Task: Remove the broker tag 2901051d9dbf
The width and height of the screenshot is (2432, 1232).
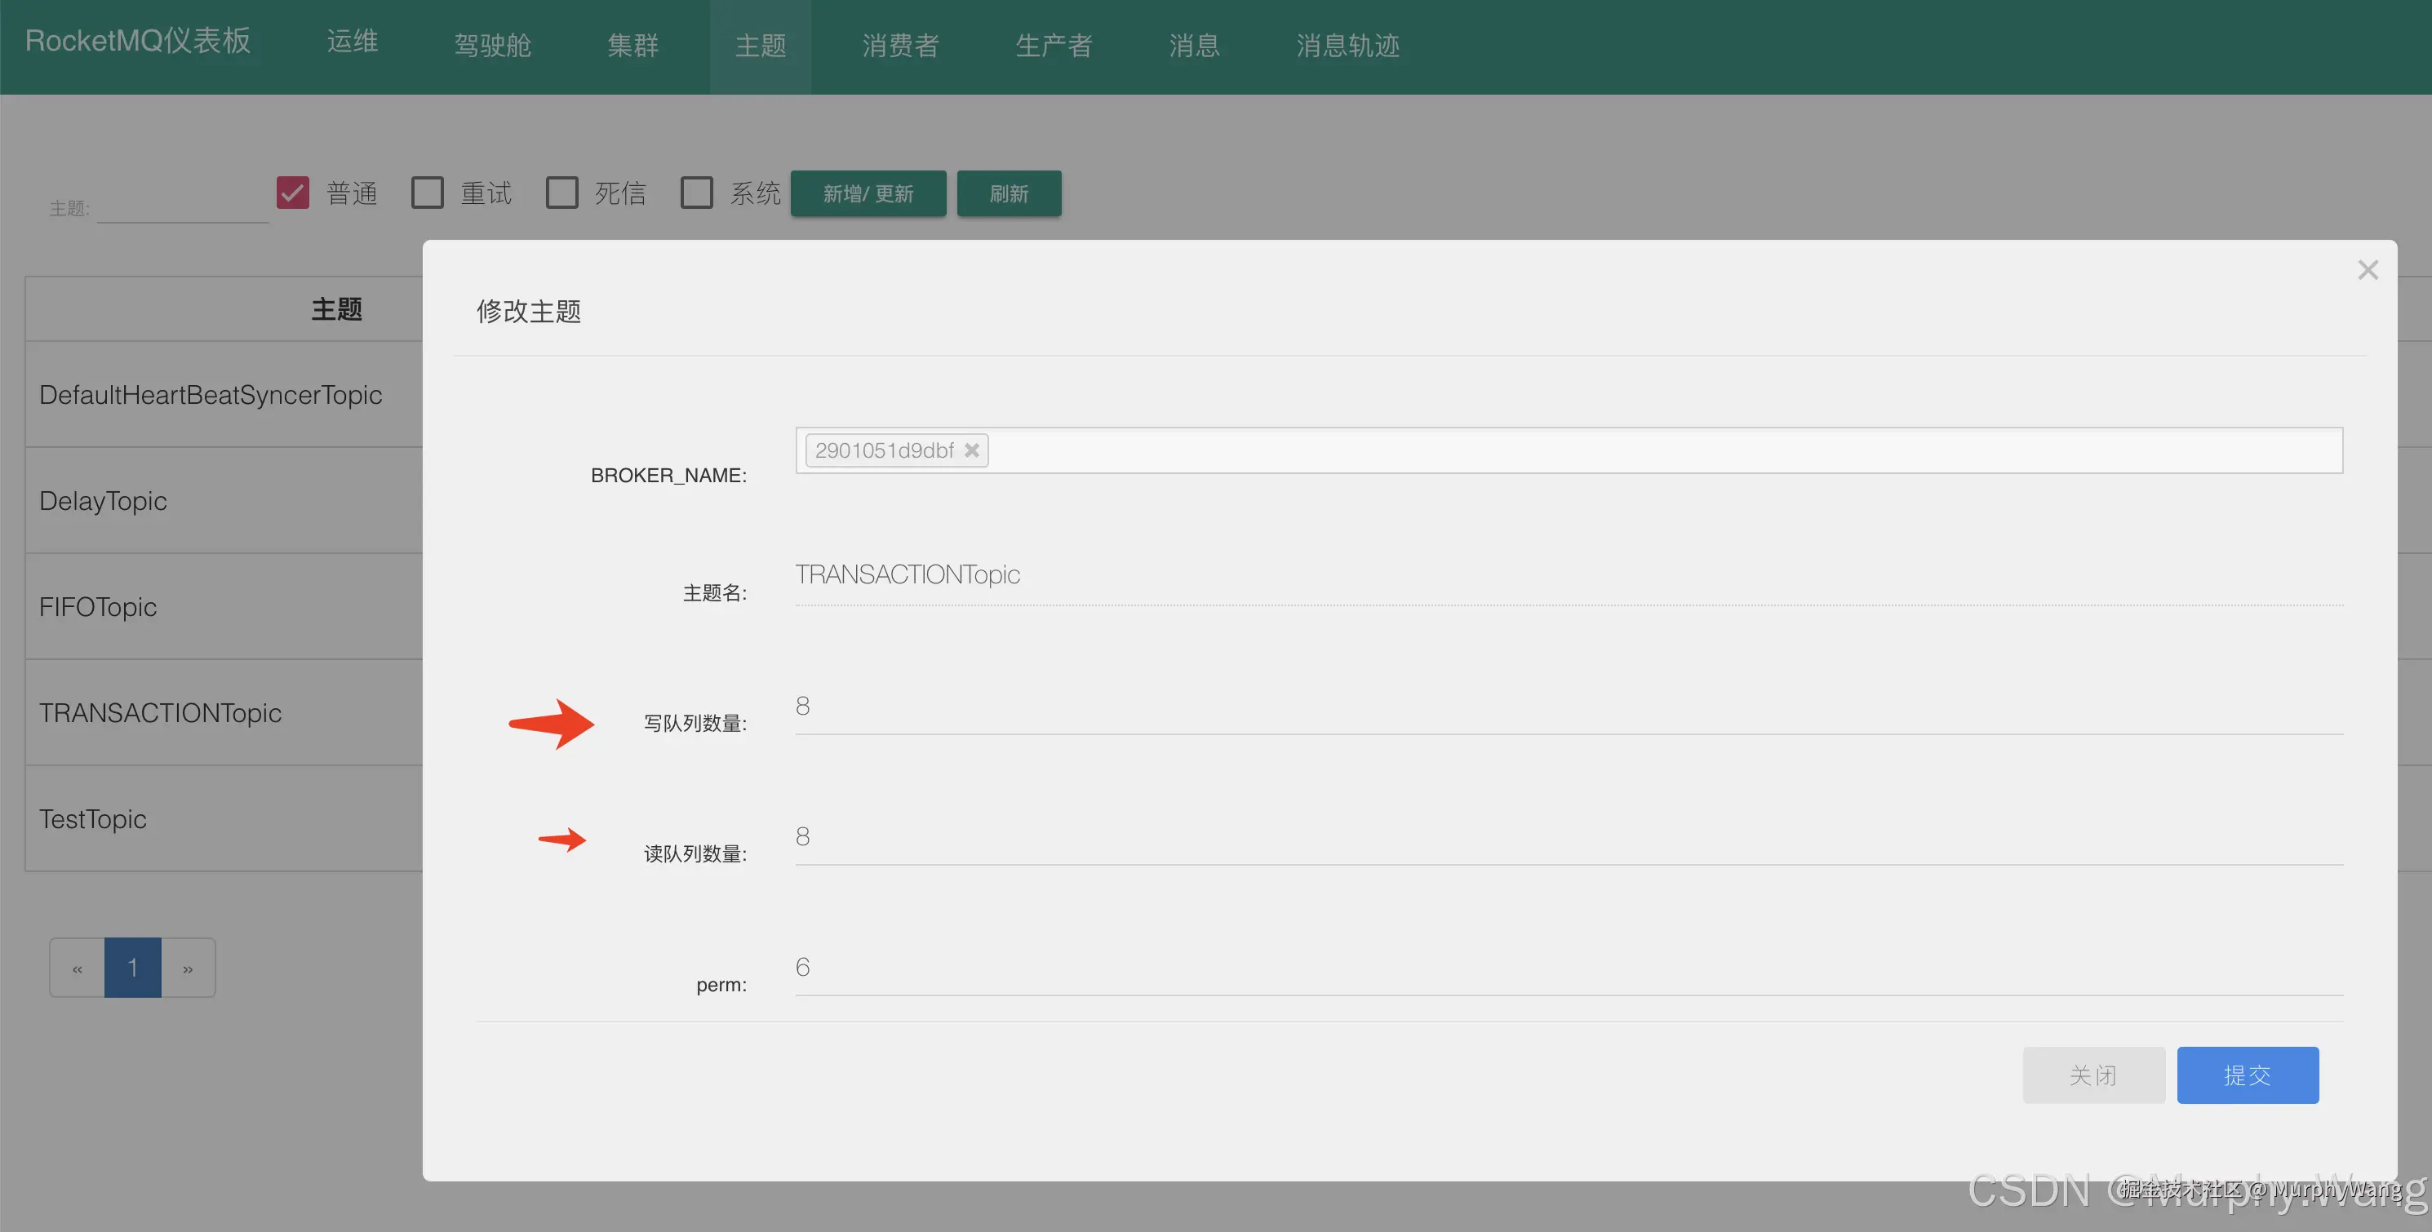Action: point(971,450)
